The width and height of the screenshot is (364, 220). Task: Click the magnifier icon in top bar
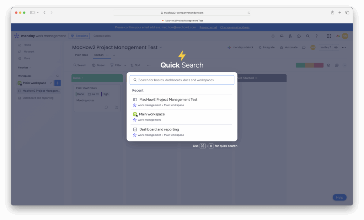[x=307, y=36]
